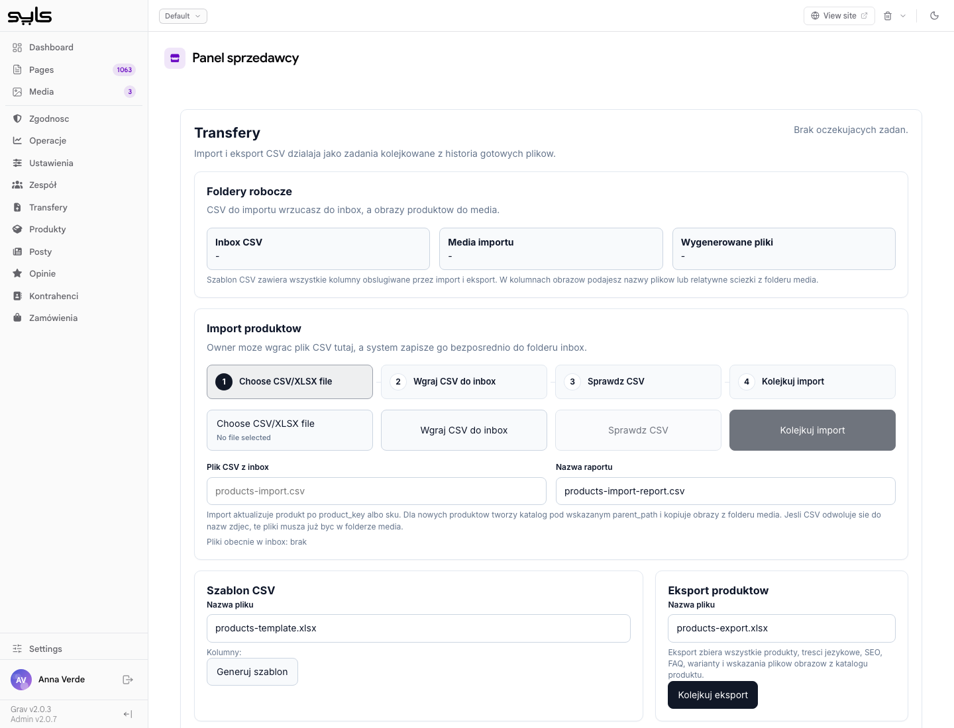Click the Opinie star icon

(x=17, y=274)
